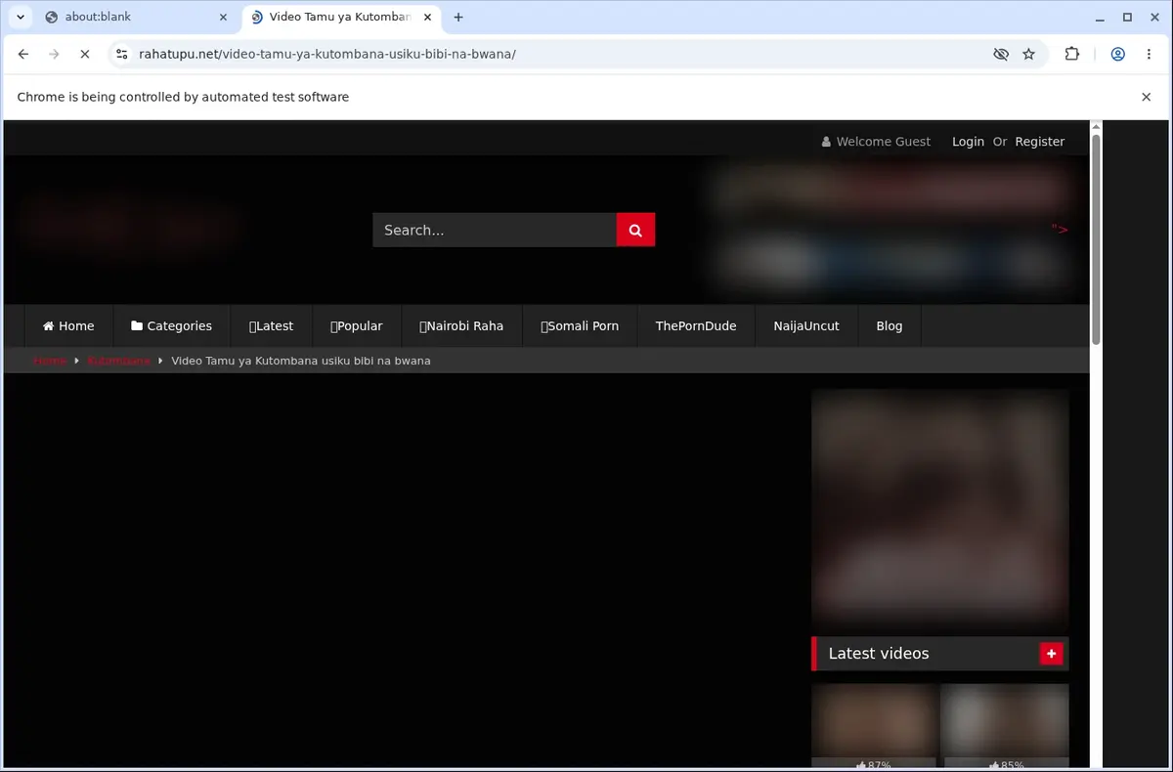Close the about:blank tab
This screenshot has height=772, width=1173.
point(223,17)
